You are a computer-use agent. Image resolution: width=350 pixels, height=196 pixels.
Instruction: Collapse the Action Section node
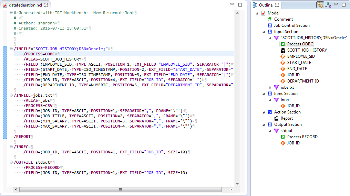264,112
